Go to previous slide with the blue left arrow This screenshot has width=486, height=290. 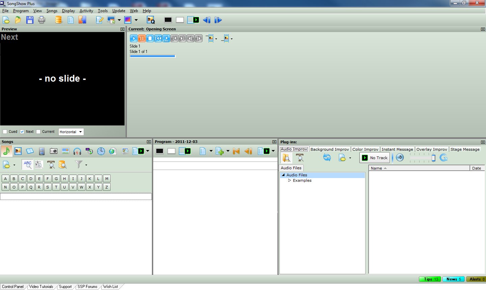click(207, 20)
